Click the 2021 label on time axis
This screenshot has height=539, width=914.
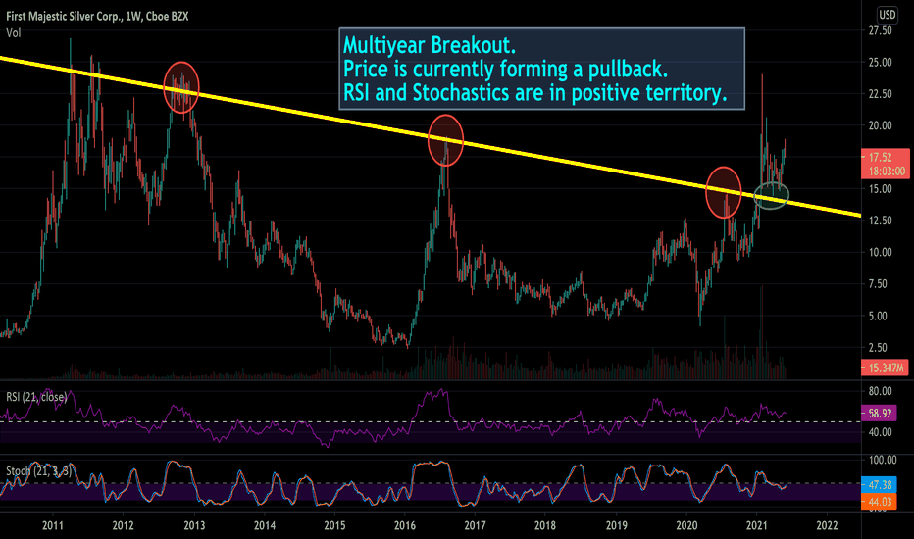756,525
